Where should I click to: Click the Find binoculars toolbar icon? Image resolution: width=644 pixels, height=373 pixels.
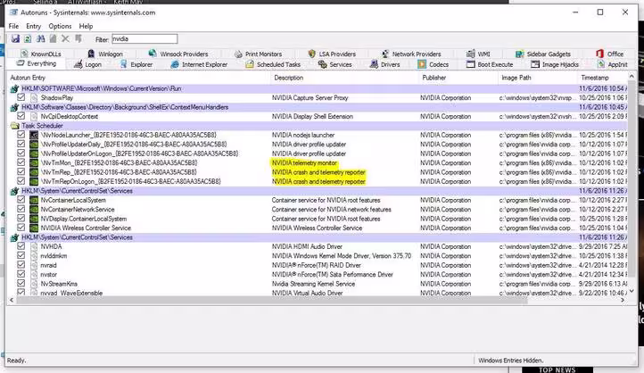click(x=41, y=39)
